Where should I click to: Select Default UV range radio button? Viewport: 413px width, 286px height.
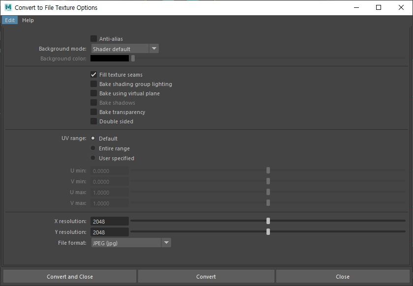click(93, 138)
